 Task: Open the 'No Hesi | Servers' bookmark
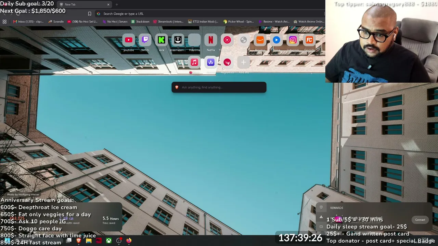click(115, 22)
